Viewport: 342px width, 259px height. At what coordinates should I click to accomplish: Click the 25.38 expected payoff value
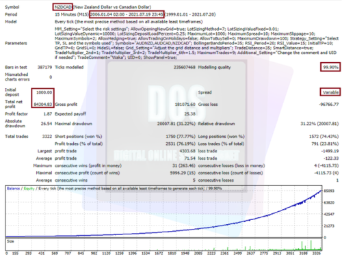[189, 114]
